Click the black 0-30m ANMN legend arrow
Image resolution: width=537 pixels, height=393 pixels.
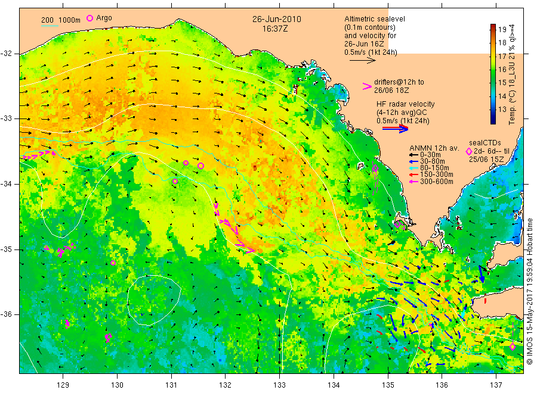pyautogui.click(x=414, y=155)
